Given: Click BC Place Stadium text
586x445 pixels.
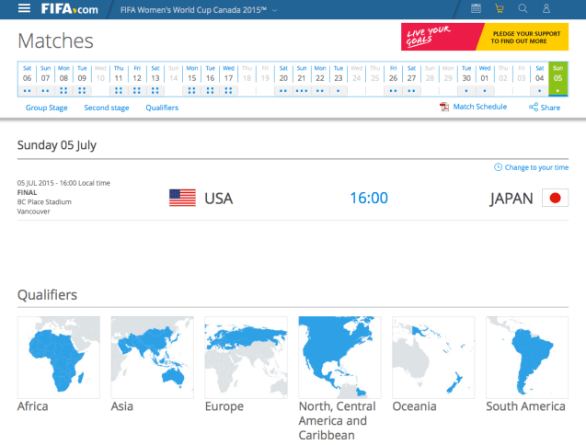Looking at the screenshot, I should (44, 201).
